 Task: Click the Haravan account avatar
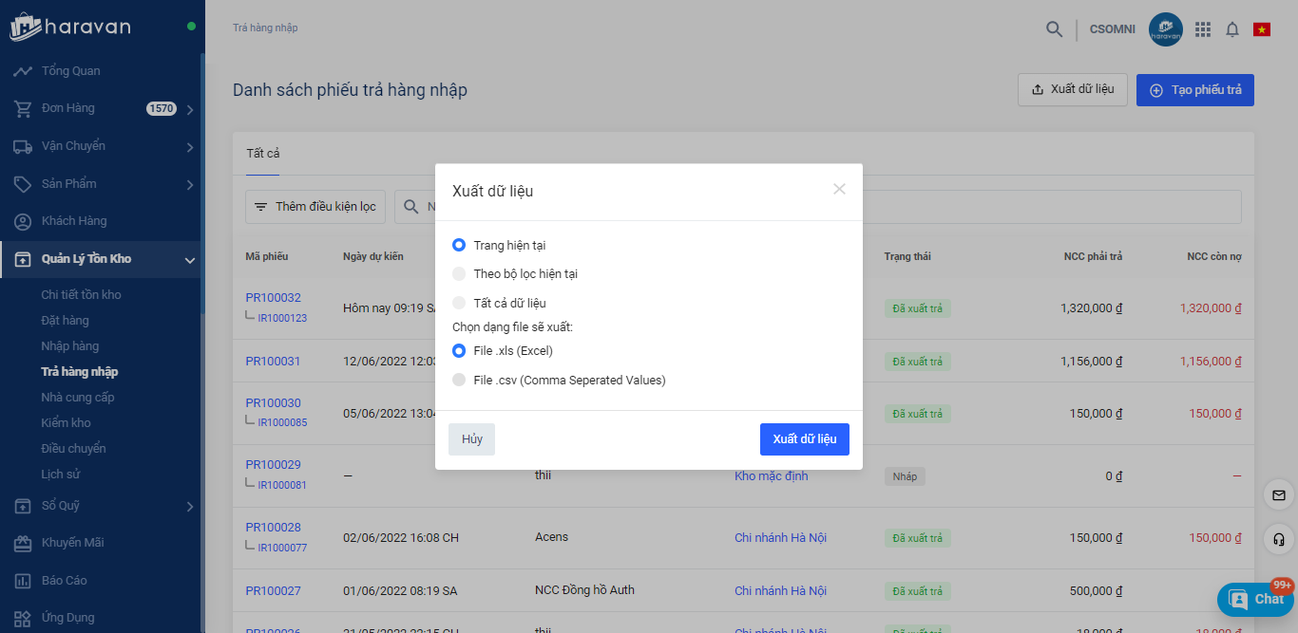click(x=1165, y=29)
